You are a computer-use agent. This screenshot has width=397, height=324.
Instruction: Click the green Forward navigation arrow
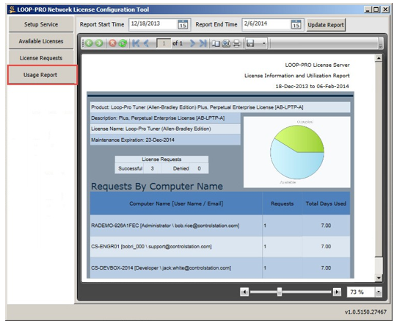point(99,43)
